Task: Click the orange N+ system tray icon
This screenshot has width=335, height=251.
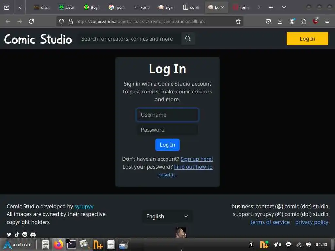Action: point(264,244)
